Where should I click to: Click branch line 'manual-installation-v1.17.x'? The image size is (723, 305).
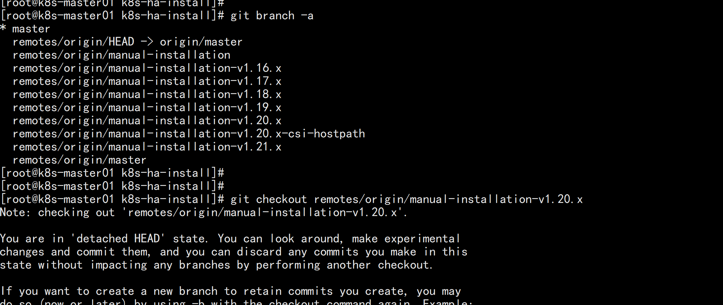[147, 81]
